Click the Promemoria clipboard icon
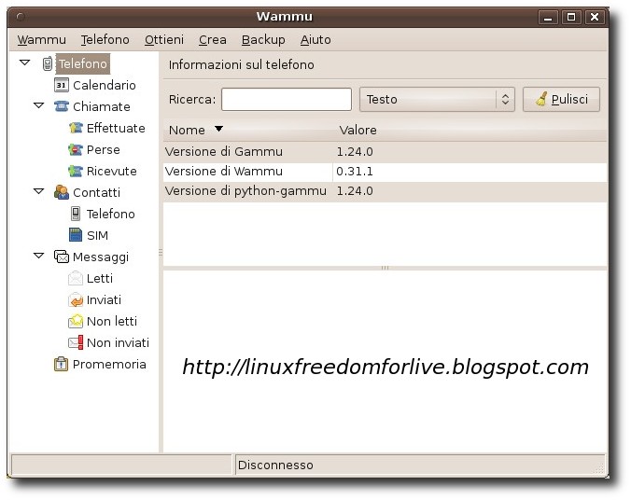 pyautogui.click(x=61, y=364)
